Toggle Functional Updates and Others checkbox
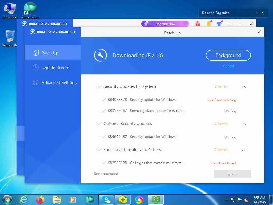 click(x=99, y=150)
